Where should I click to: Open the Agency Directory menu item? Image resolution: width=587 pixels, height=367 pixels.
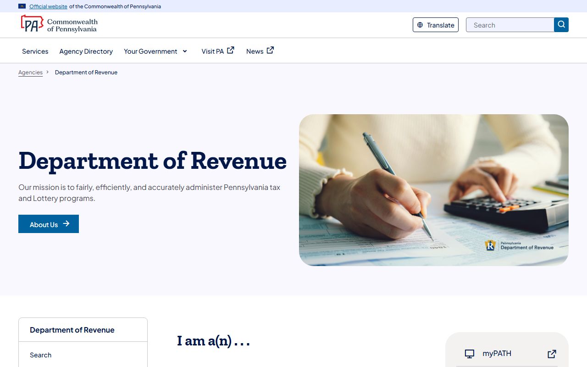tap(86, 51)
